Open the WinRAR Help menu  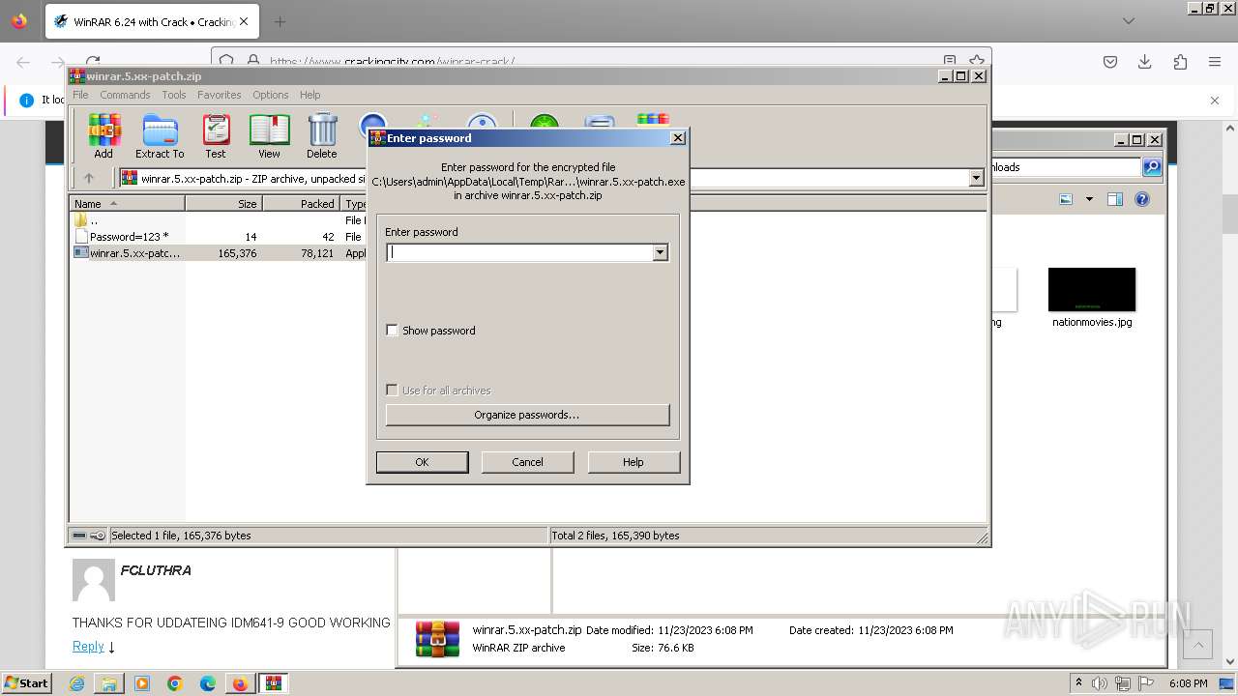coord(309,95)
